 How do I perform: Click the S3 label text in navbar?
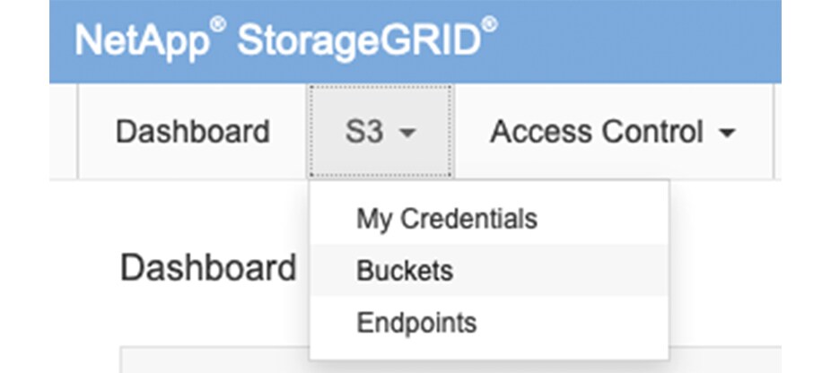pyautogui.click(x=364, y=133)
